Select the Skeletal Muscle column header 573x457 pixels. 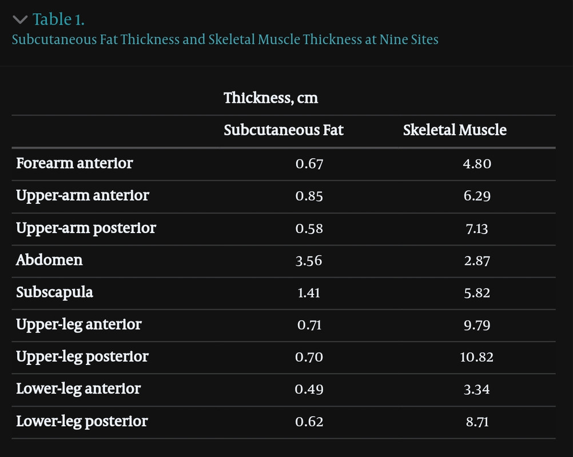(x=455, y=130)
